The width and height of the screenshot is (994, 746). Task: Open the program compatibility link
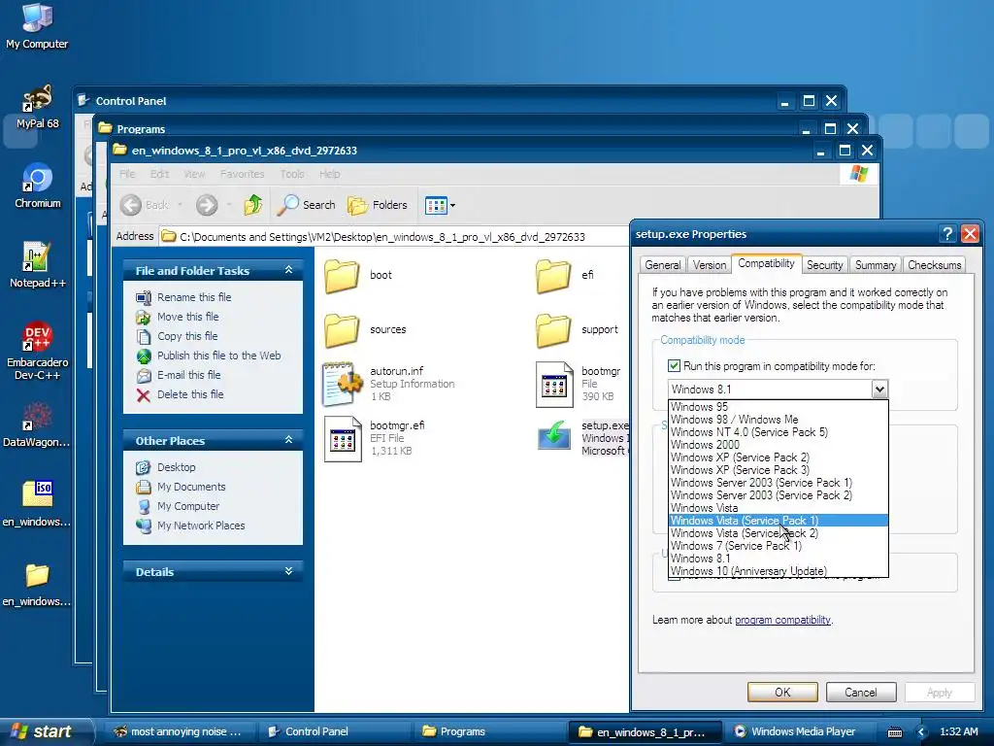pos(782,620)
